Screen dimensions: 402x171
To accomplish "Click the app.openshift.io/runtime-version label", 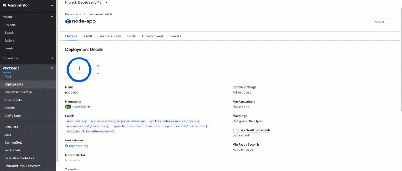I will 91,131.
